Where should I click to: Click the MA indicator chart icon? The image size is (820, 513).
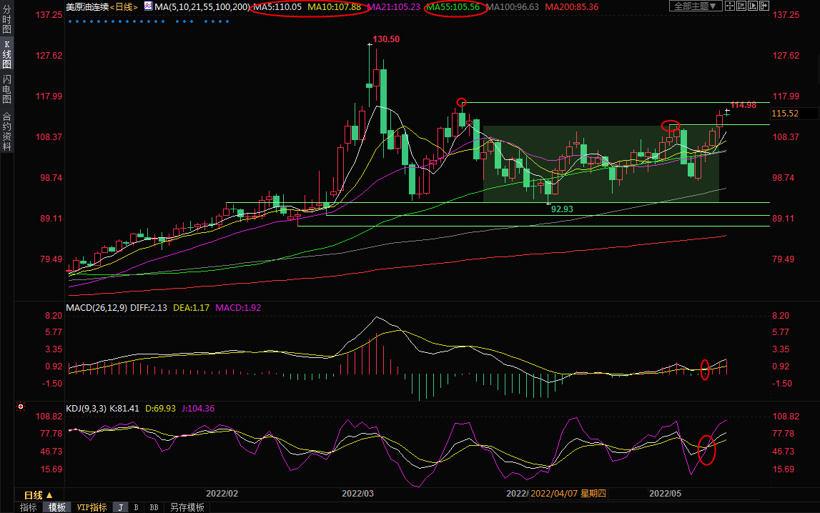(147, 6)
